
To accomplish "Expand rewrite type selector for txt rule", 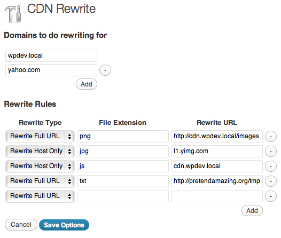I will pos(40,181).
